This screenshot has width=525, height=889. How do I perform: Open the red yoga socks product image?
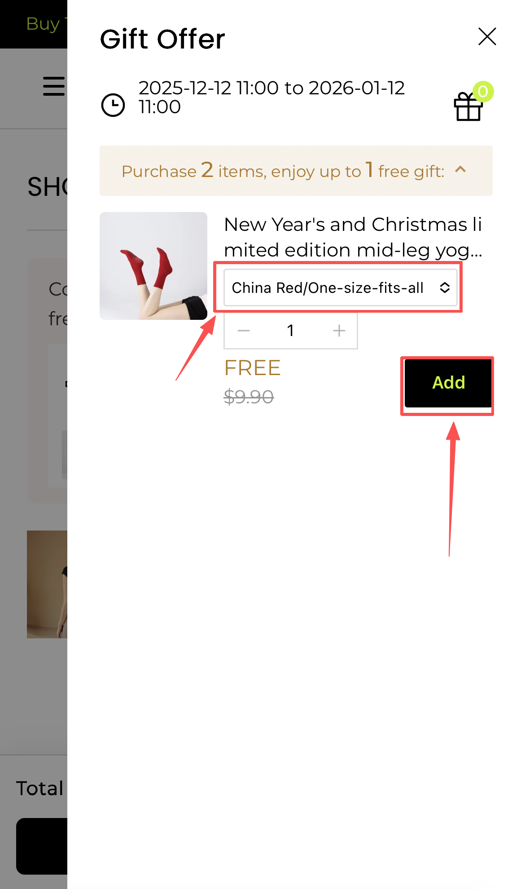[x=153, y=266]
